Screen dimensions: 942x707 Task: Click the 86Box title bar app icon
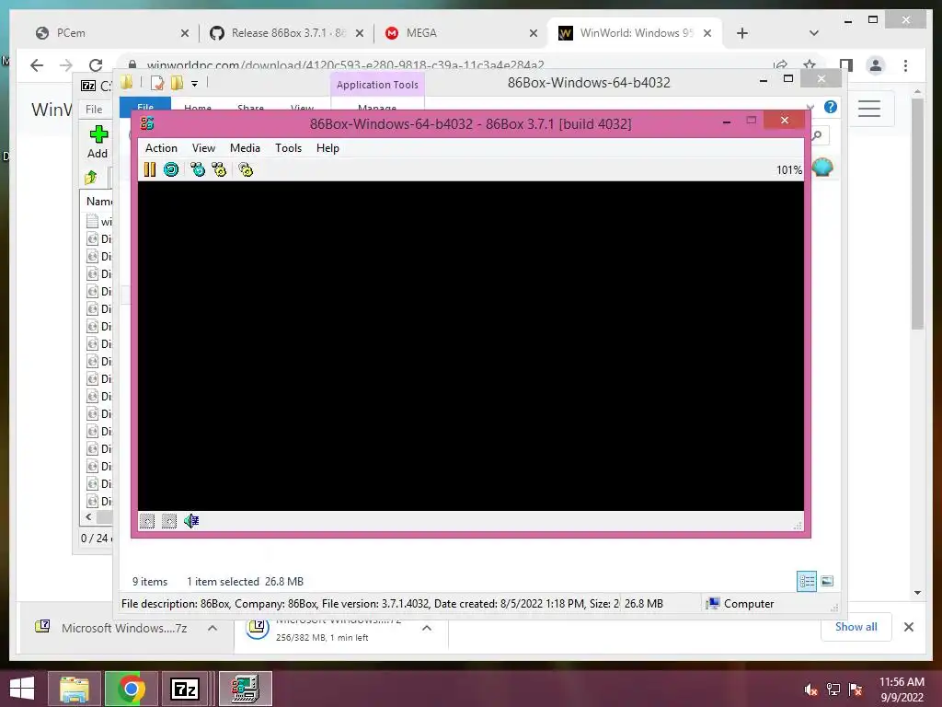point(147,124)
